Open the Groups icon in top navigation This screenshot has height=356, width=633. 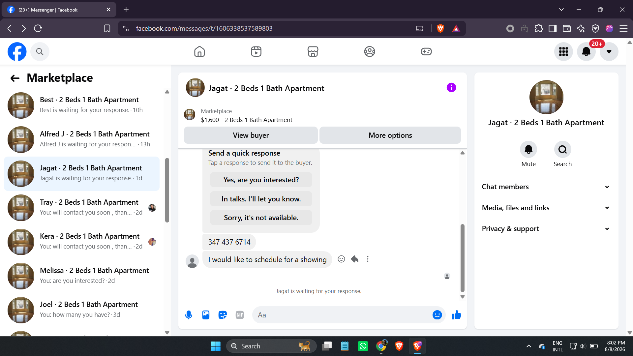(x=370, y=52)
